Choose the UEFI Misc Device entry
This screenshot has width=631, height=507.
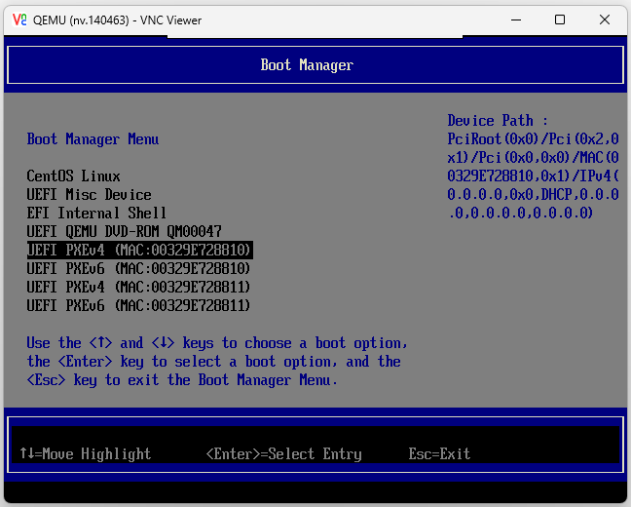pos(89,195)
